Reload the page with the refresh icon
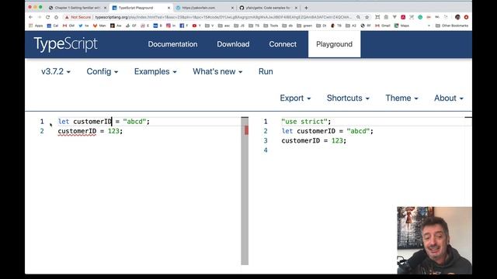 [x=47, y=17]
